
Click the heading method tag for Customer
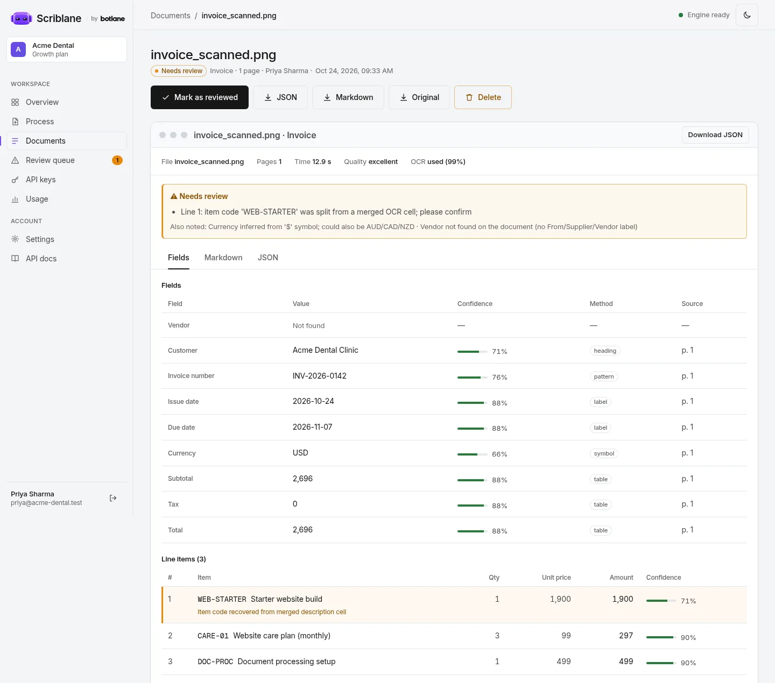pyautogui.click(x=605, y=351)
